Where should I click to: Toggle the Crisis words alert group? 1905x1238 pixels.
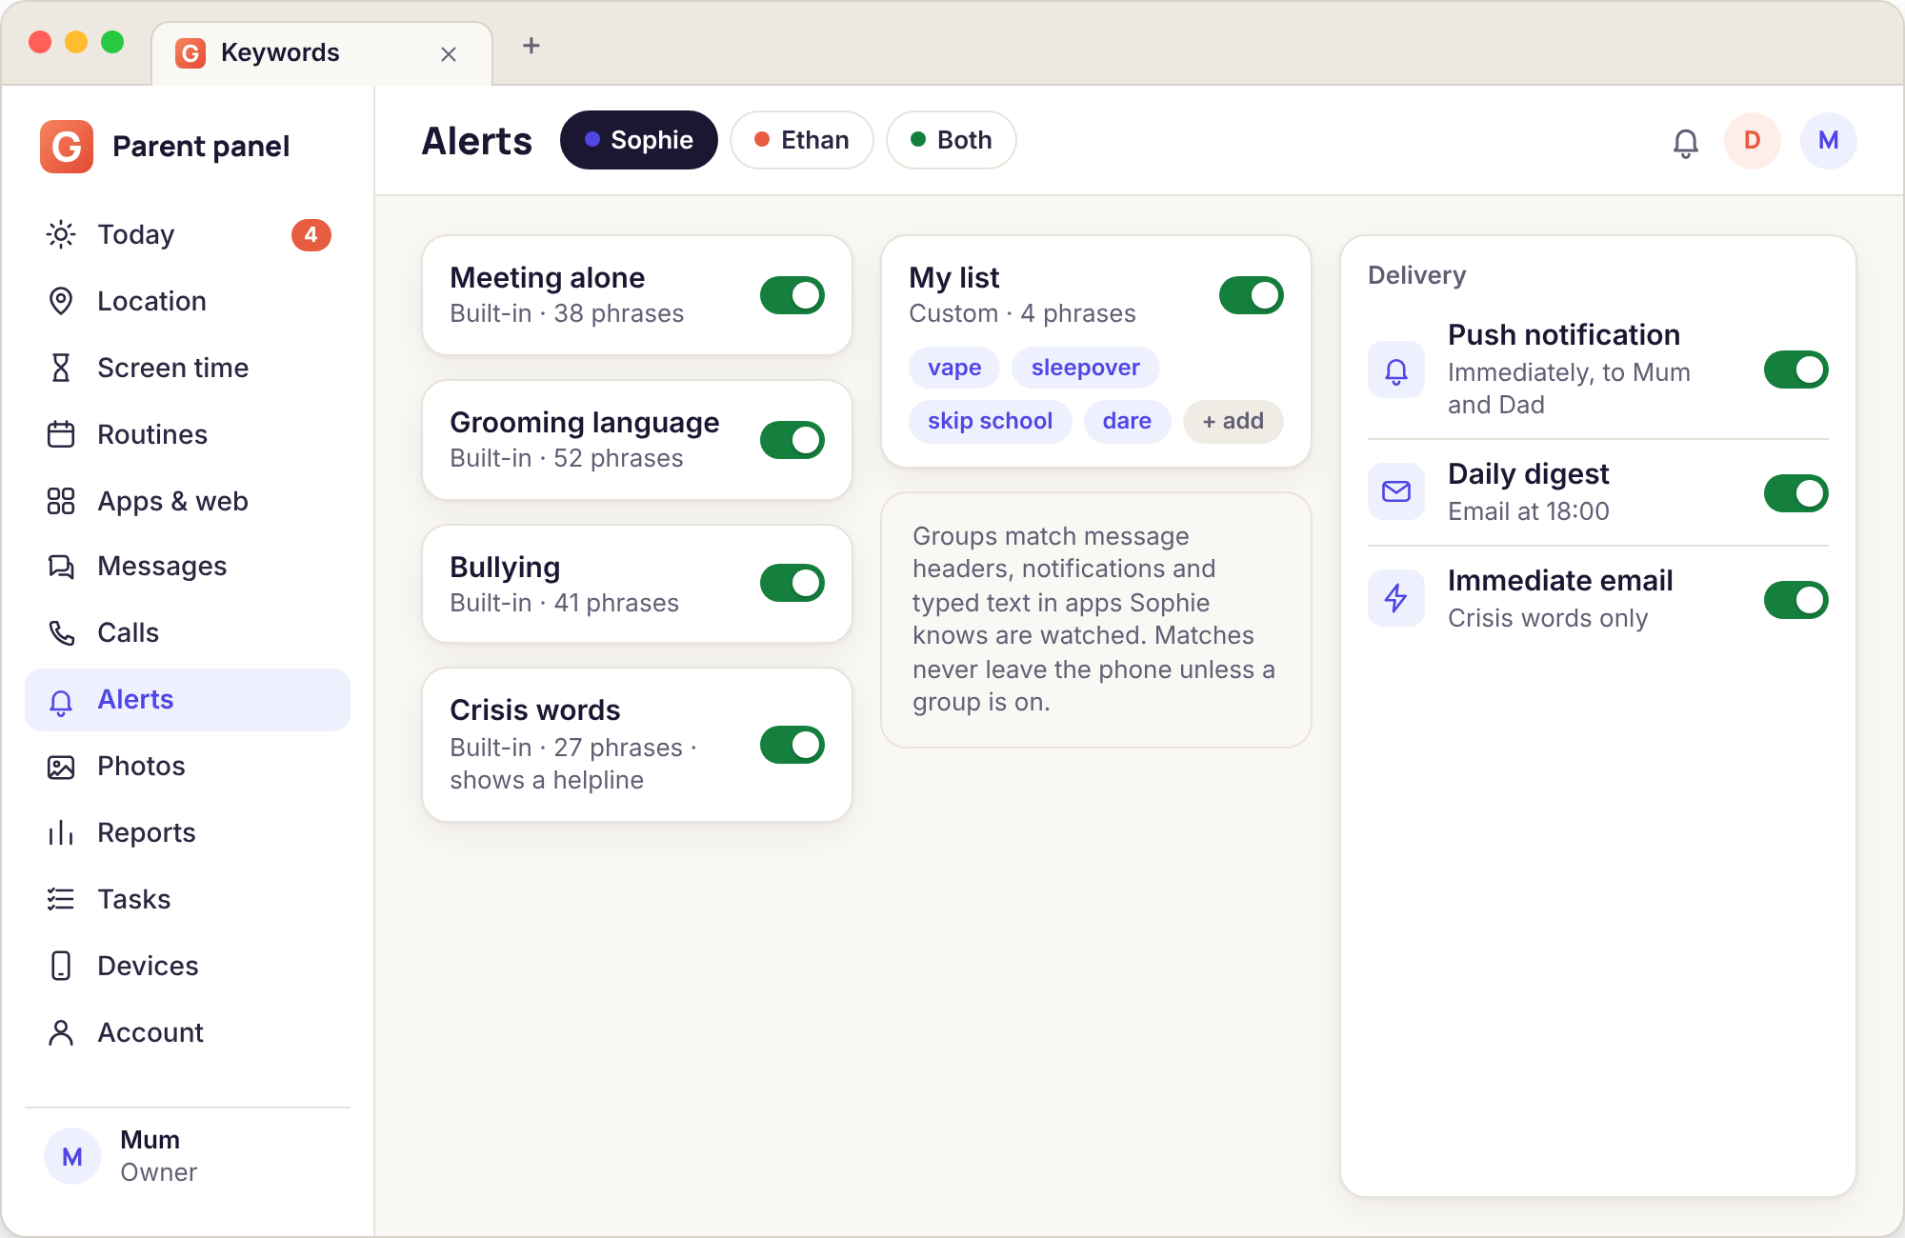click(792, 745)
